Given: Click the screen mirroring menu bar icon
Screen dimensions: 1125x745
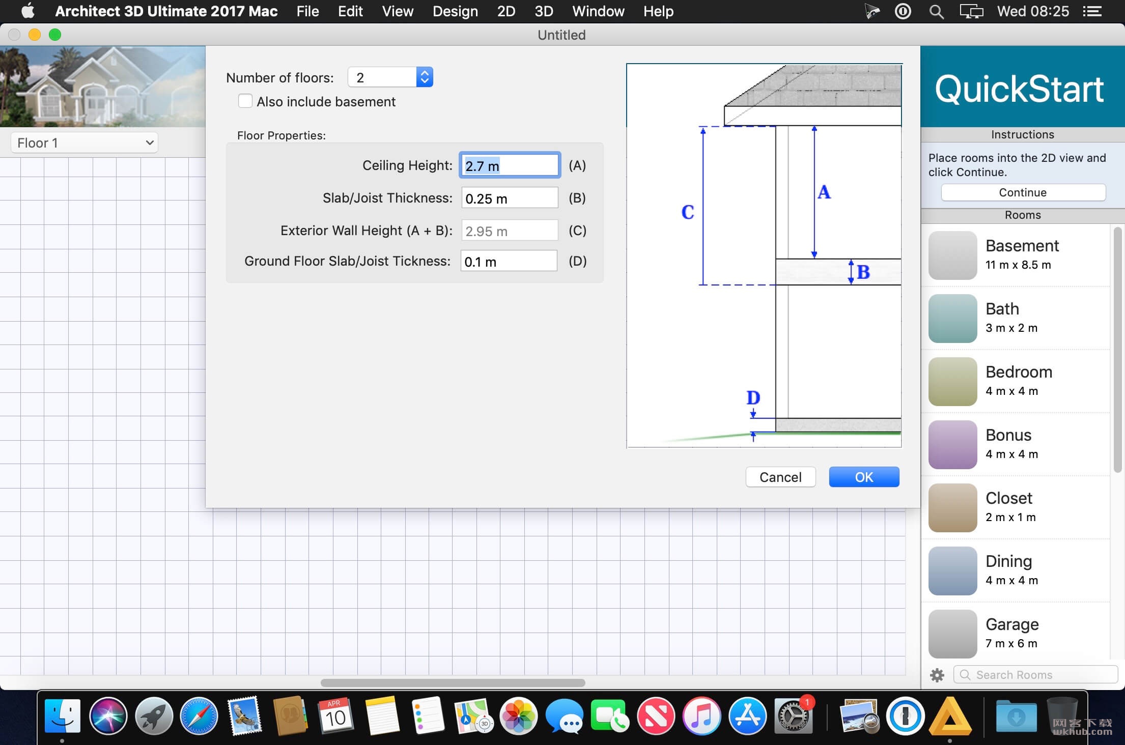Looking at the screenshot, I should click(971, 11).
